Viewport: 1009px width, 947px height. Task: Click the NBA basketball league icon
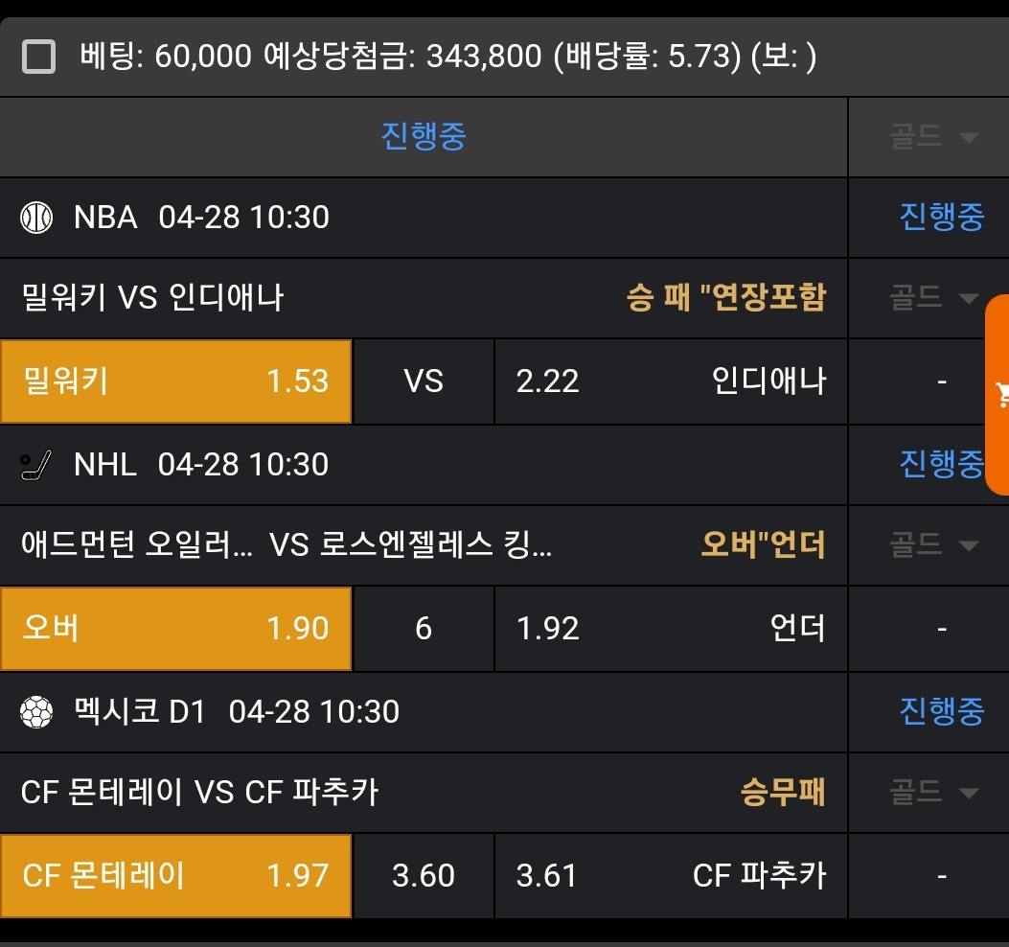click(36, 218)
